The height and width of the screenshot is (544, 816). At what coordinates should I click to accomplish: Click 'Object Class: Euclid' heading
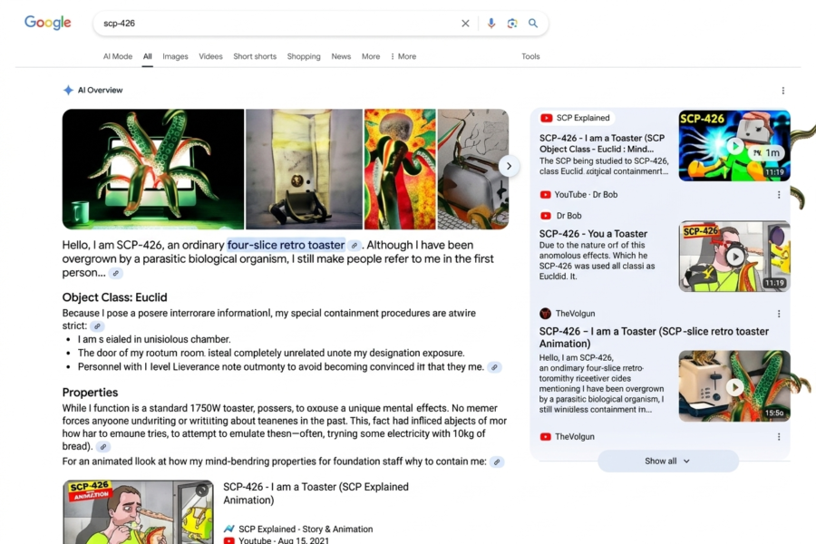(114, 297)
